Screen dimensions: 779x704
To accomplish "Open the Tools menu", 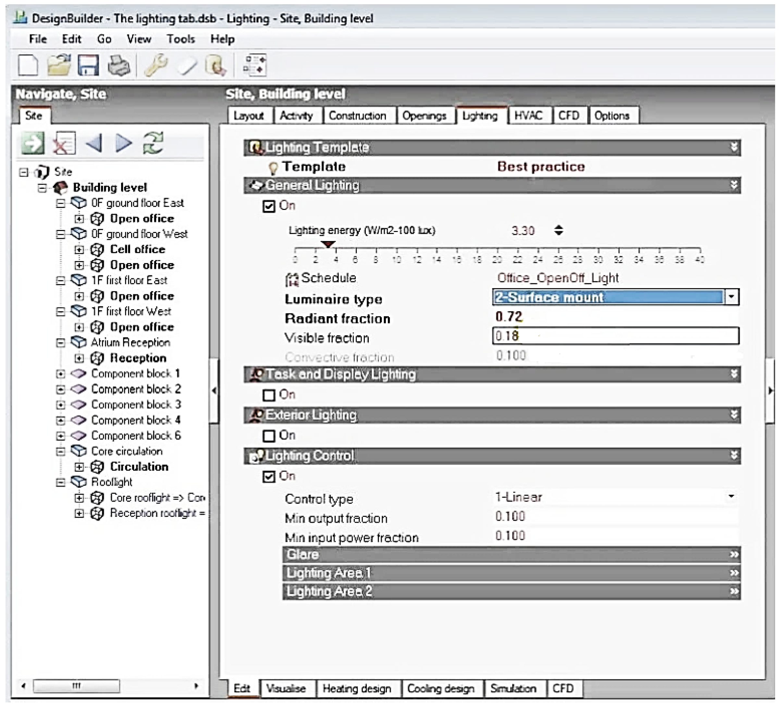I will (x=180, y=39).
